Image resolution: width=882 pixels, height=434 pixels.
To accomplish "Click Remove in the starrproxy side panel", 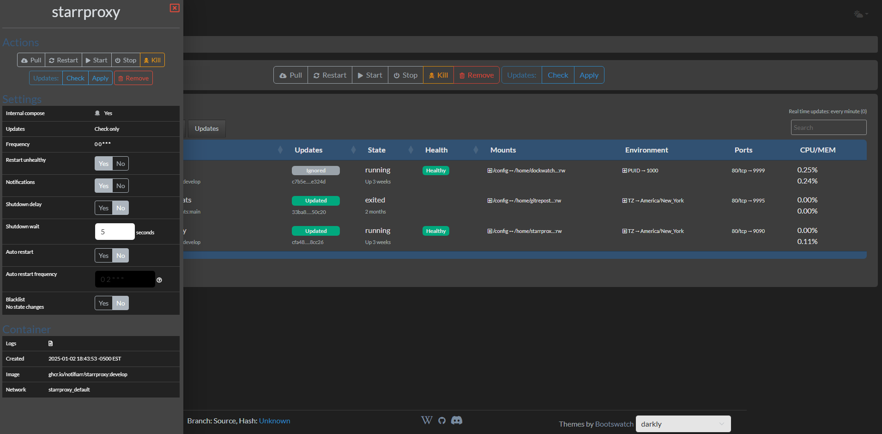I will [133, 78].
